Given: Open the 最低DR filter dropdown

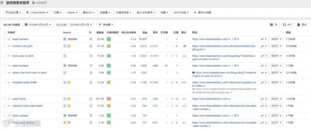Looking at the screenshot, I should click(x=89, y=12).
